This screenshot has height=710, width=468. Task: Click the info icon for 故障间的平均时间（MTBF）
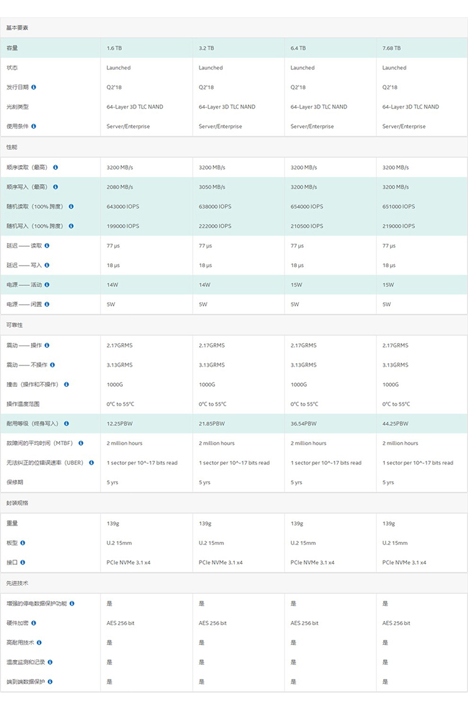(81, 443)
